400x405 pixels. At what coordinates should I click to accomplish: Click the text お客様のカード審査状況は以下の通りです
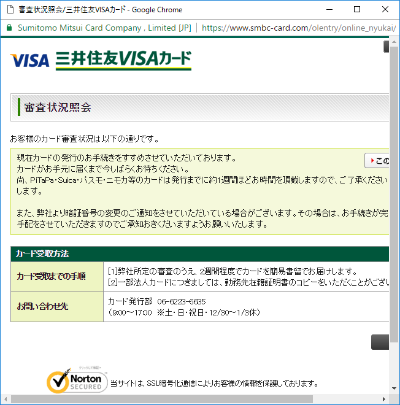coord(84,139)
